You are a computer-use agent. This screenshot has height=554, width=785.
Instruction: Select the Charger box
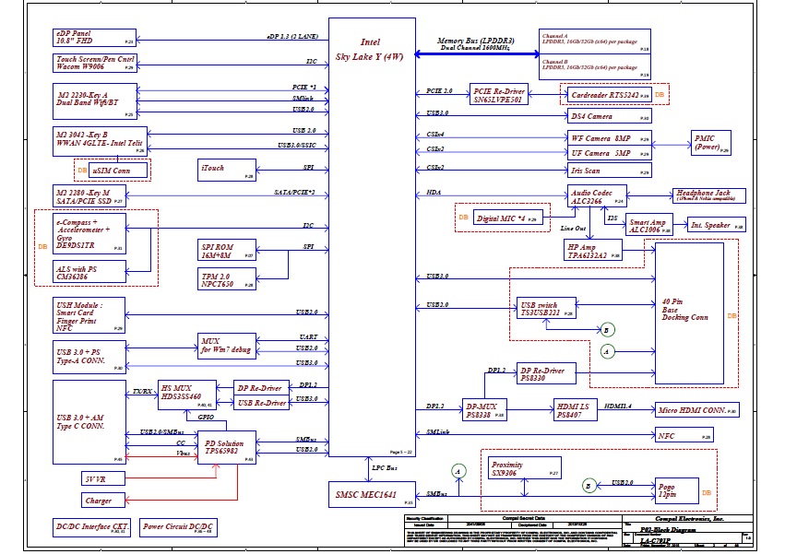pyautogui.click(x=103, y=500)
